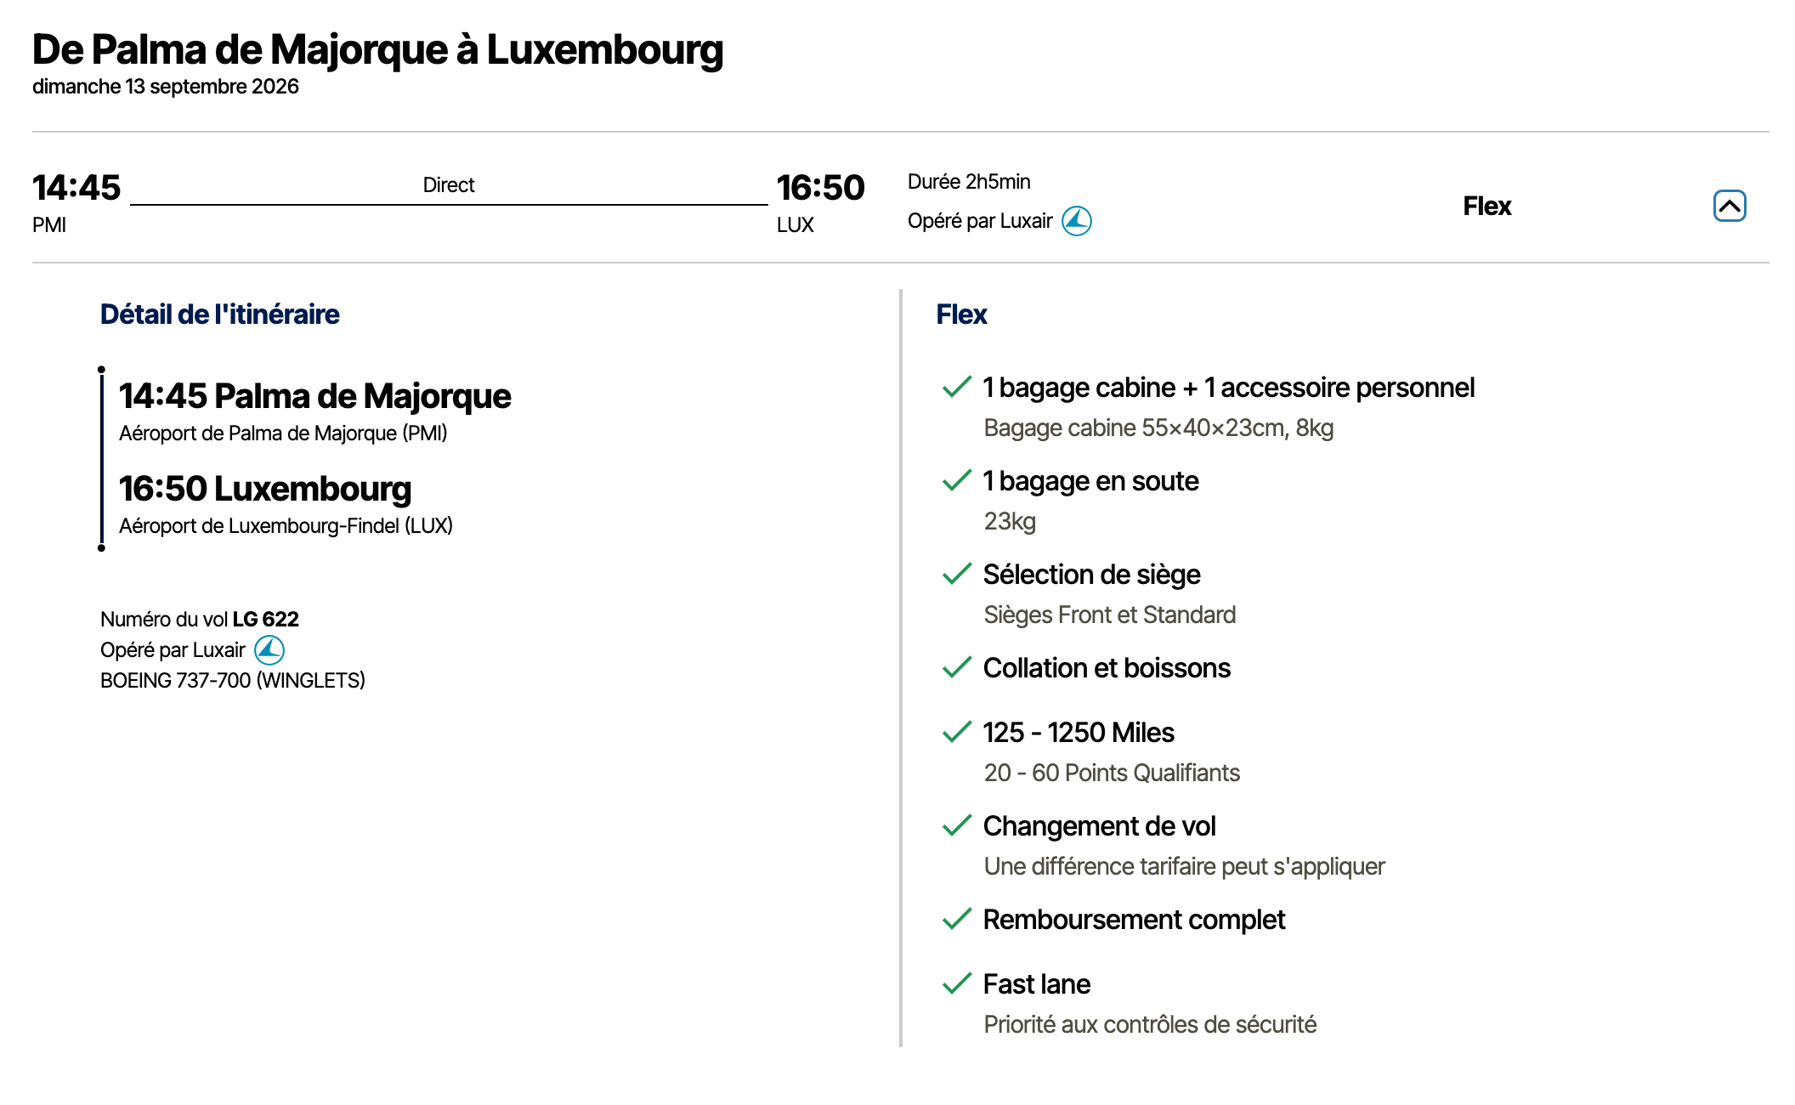Click Luxair logo beside Durée 2h5min
Image resolution: width=1795 pixels, height=1105 pixels.
coord(1077,221)
